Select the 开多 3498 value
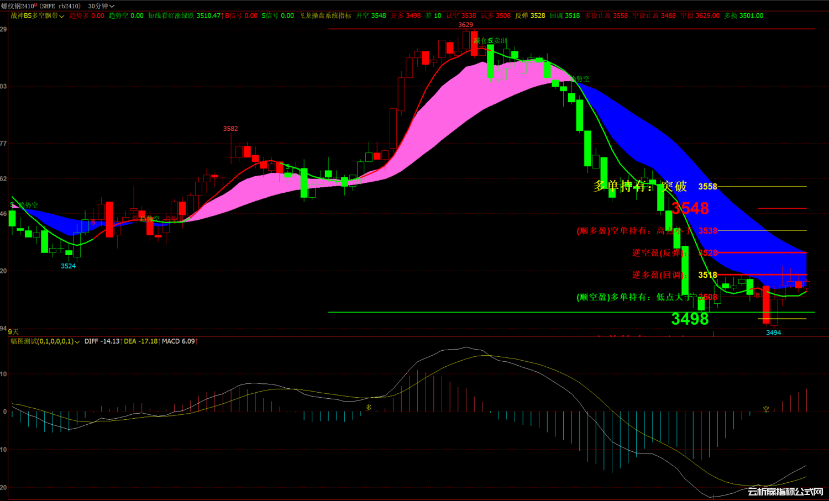 (x=406, y=15)
